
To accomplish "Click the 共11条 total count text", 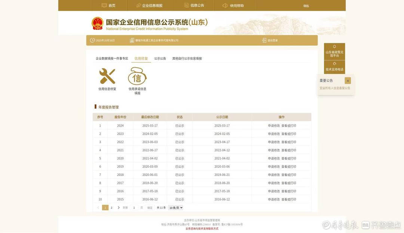I will pyautogui.click(x=161, y=208).
